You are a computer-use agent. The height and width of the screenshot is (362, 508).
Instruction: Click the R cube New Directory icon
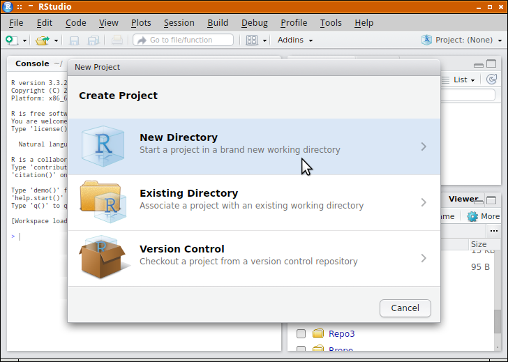103,146
